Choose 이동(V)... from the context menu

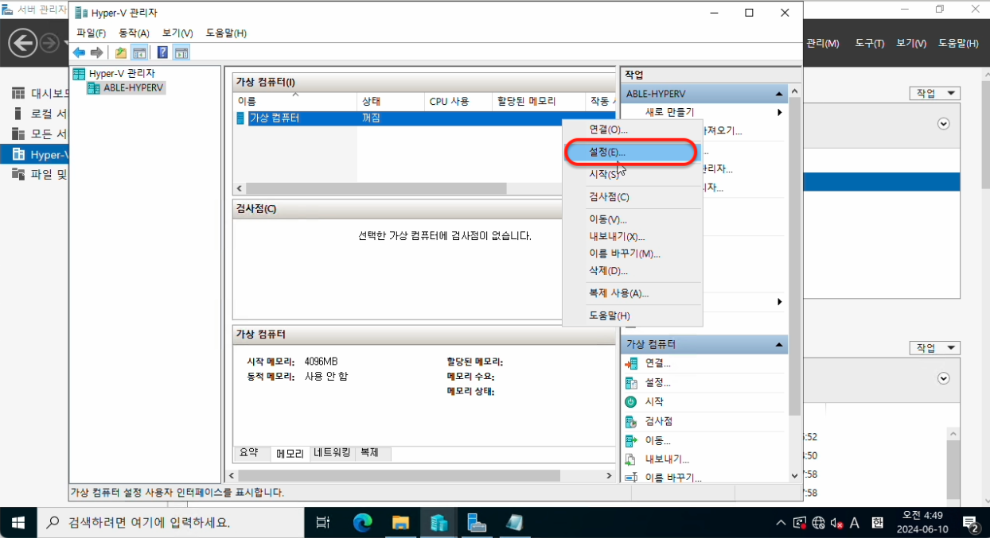pos(632,219)
